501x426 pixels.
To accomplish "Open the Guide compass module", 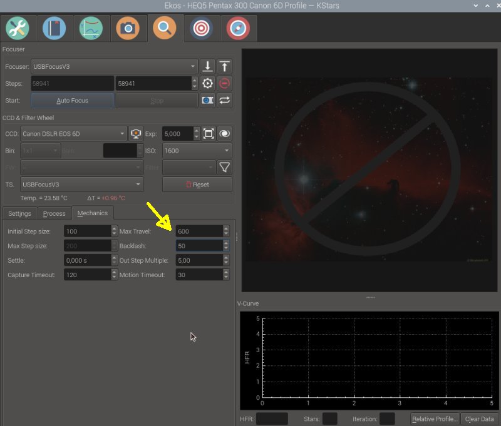I will [x=238, y=28].
